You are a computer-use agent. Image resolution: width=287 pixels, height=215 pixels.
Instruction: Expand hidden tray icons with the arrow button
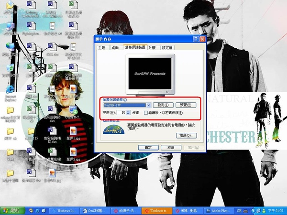click(254, 211)
